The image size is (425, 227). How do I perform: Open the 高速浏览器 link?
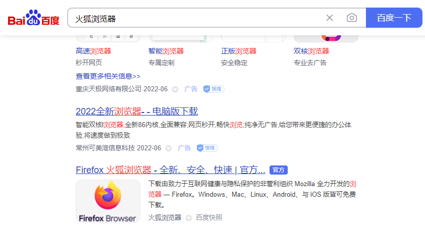point(93,51)
